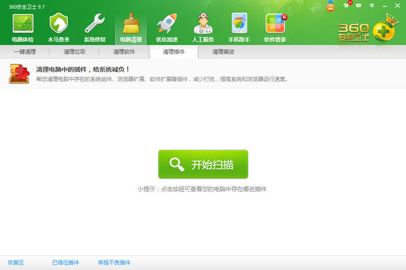Open 软件管家 software manager

click(275, 28)
